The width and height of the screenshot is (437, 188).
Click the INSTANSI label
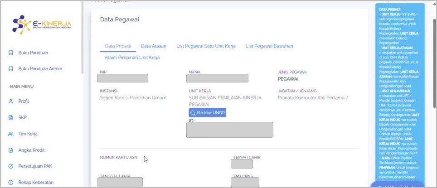click(109, 91)
